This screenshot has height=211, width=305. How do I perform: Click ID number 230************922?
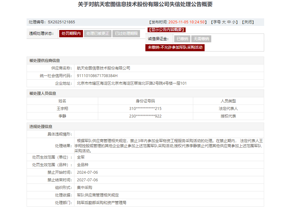click(x=145, y=116)
